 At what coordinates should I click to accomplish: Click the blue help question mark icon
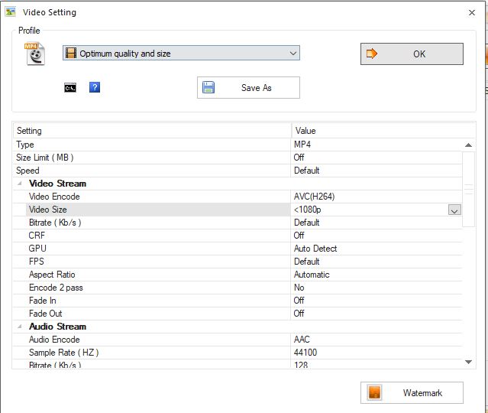[95, 88]
